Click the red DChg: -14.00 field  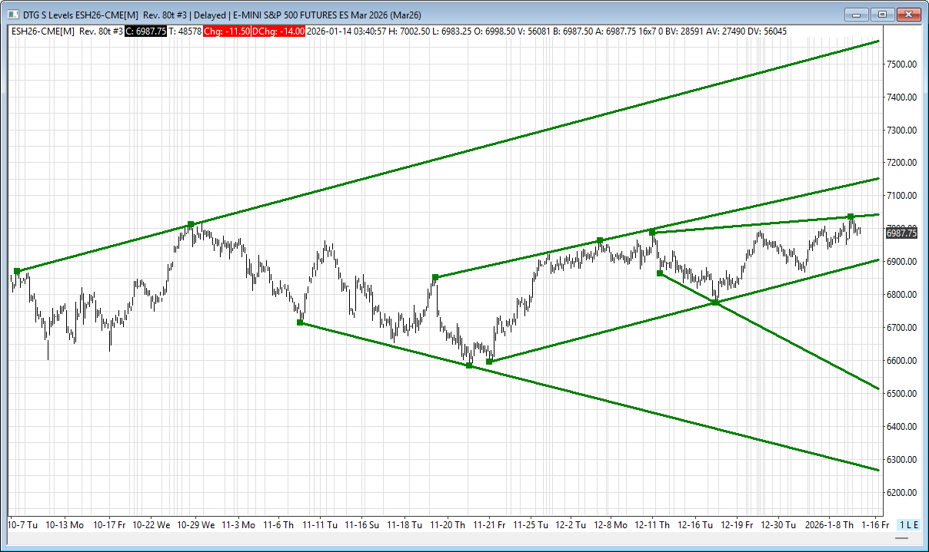281,31
